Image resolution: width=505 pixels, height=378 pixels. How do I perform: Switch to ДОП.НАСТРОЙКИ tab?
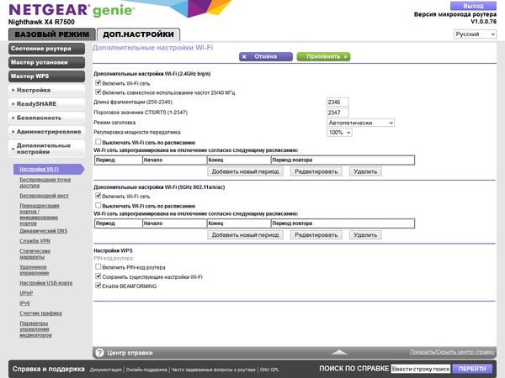pyautogui.click(x=139, y=34)
